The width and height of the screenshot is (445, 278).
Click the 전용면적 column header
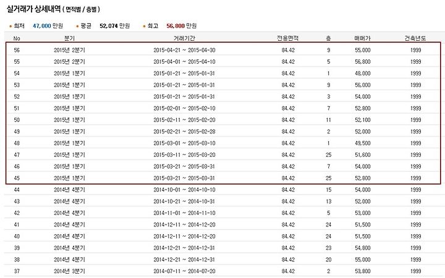coord(288,38)
